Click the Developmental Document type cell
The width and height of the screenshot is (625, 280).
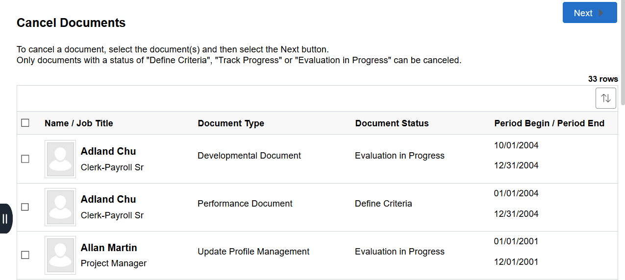[x=249, y=156]
